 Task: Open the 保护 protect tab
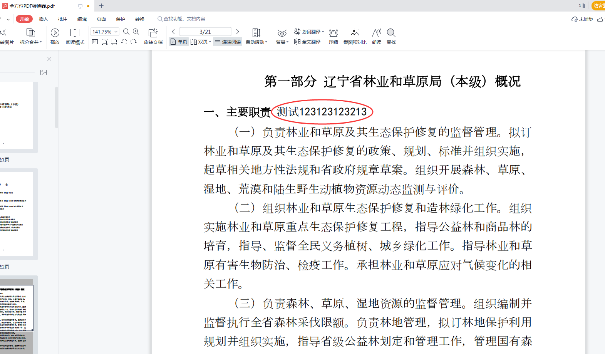click(121, 19)
